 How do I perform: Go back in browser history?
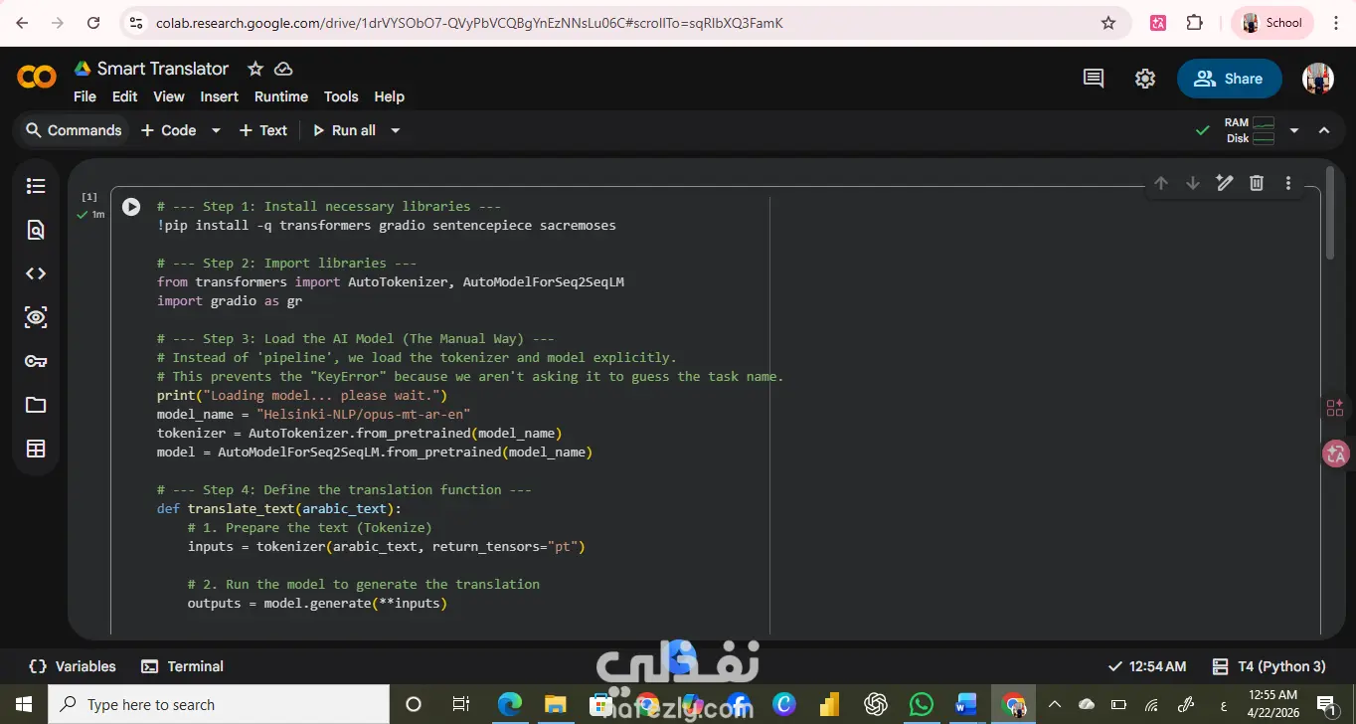(x=24, y=23)
